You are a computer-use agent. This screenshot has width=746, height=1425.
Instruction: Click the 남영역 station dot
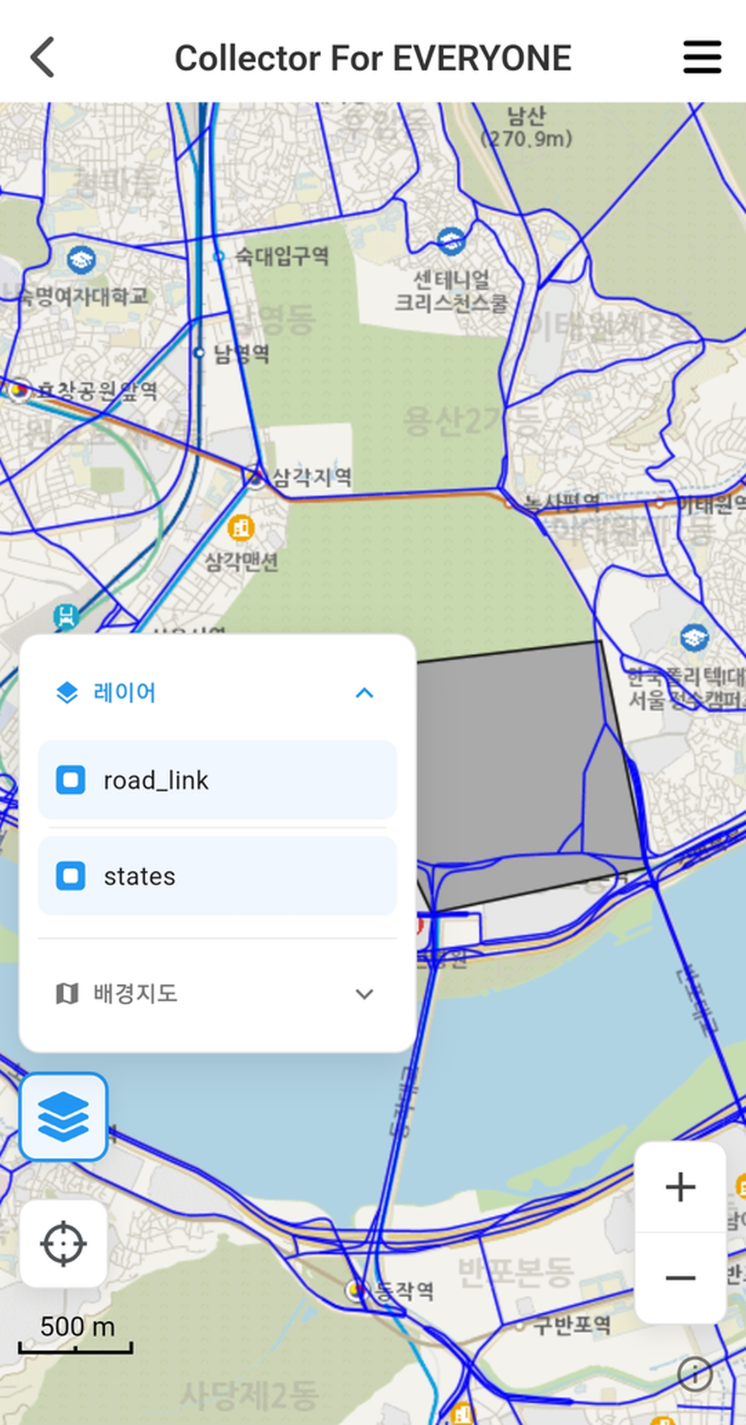click(x=199, y=353)
